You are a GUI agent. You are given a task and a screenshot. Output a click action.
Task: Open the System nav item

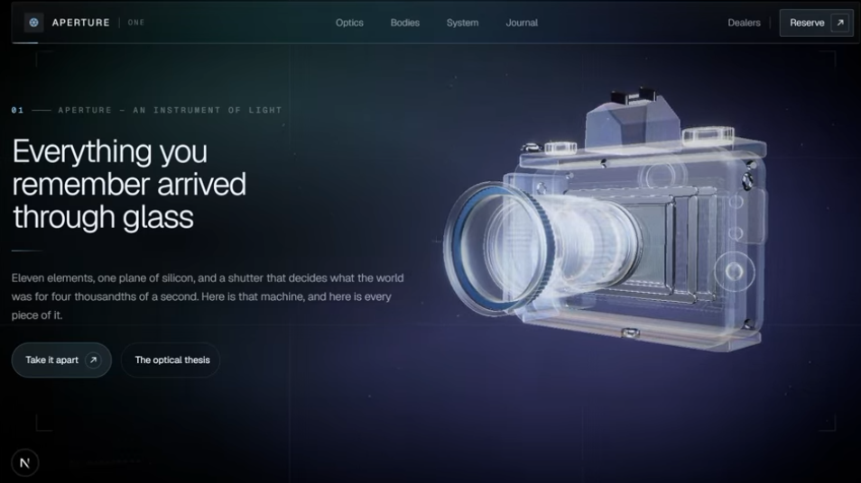tap(462, 23)
